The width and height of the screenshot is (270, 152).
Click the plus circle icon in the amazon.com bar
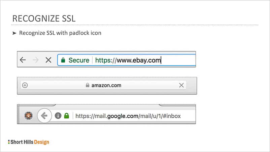tap(25, 85)
